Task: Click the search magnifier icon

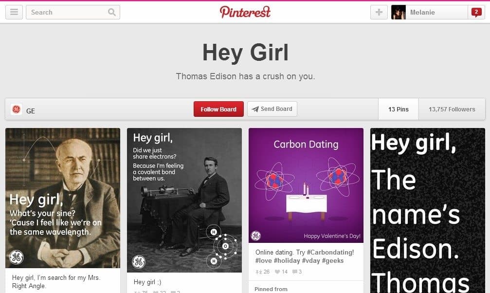Action: coord(111,12)
